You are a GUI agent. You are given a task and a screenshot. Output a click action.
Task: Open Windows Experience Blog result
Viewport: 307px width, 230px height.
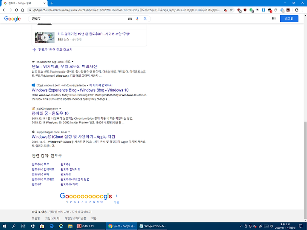pos(80,90)
